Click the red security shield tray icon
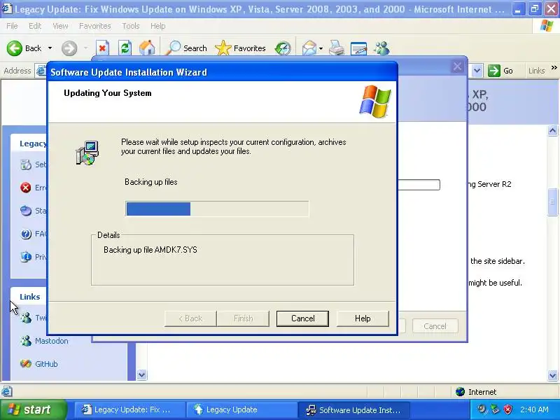Image resolution: width=560 pixels, height=420 pixels. 507,409
